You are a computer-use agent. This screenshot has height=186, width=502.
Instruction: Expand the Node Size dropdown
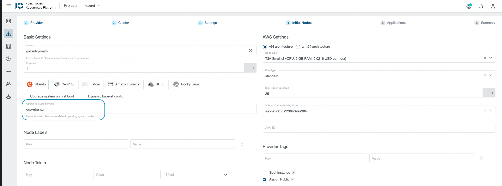490,58
